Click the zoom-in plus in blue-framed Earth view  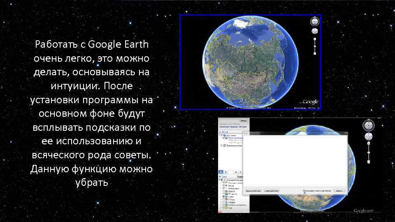pyautogui.click(x=315, y=39)
